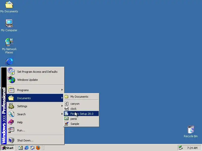Select the Programs label in Start menu

tap(23, 90)
